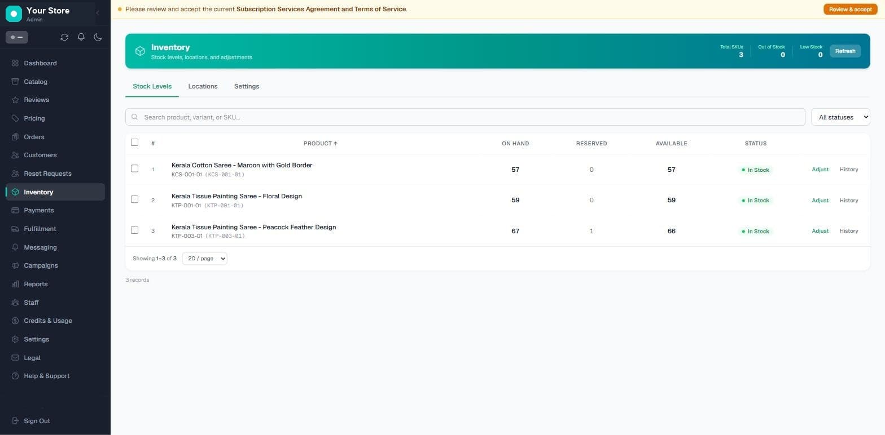Switch to the inventory Settings tab
This screenshot has width=885, height=435.
(x=247, y=86)
